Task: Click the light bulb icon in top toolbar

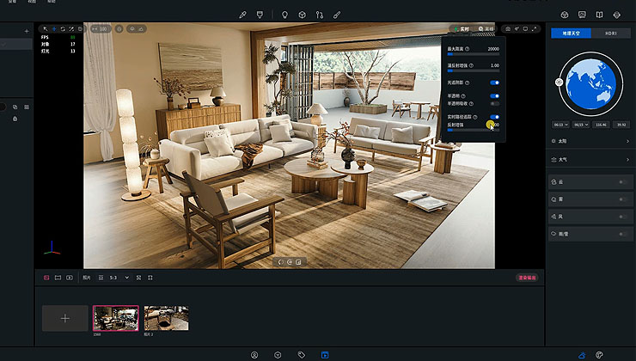Action: (284, 15)
